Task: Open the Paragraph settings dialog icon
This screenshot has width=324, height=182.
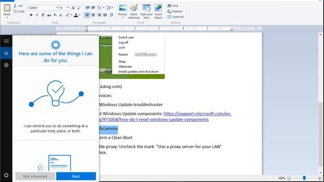Action: (111, 15)
